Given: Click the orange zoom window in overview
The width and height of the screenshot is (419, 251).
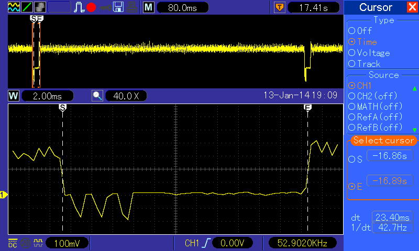Looking at the screenshot, I should 36,55.
